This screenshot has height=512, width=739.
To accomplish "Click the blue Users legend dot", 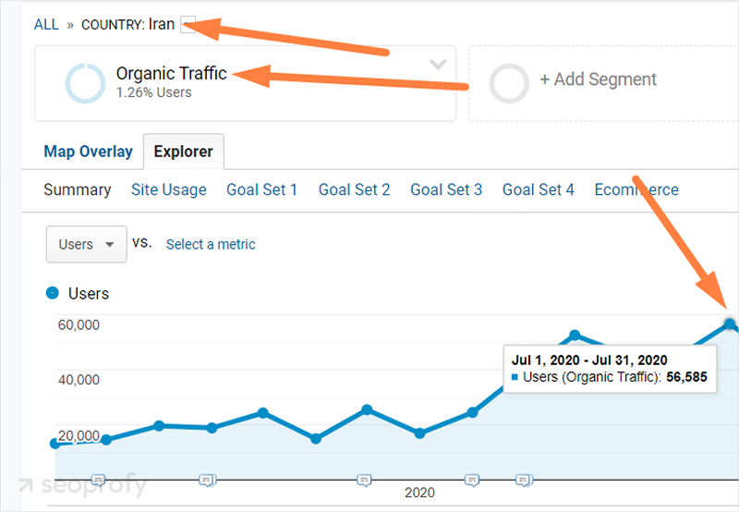I will [x=53, y=293].
